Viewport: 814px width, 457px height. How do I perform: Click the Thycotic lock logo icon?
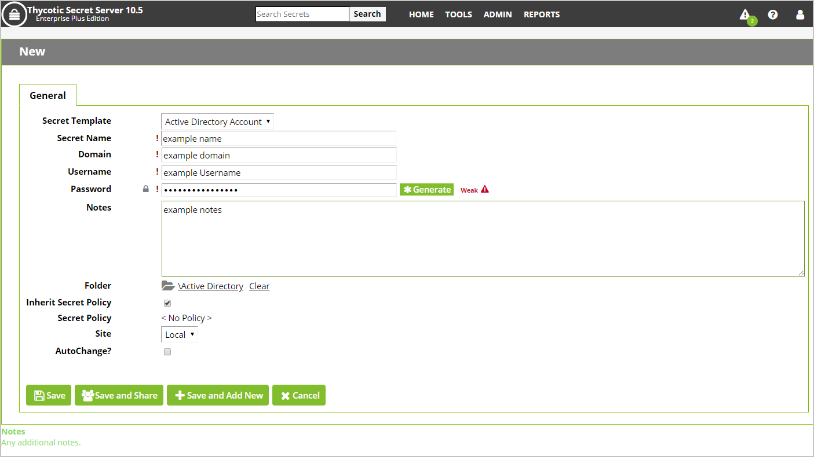coord(14,14)
